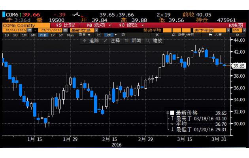The width and height of the screenshot is (249, 158).
Task: Open the USD currency dropdown
Action: point(237,30)
